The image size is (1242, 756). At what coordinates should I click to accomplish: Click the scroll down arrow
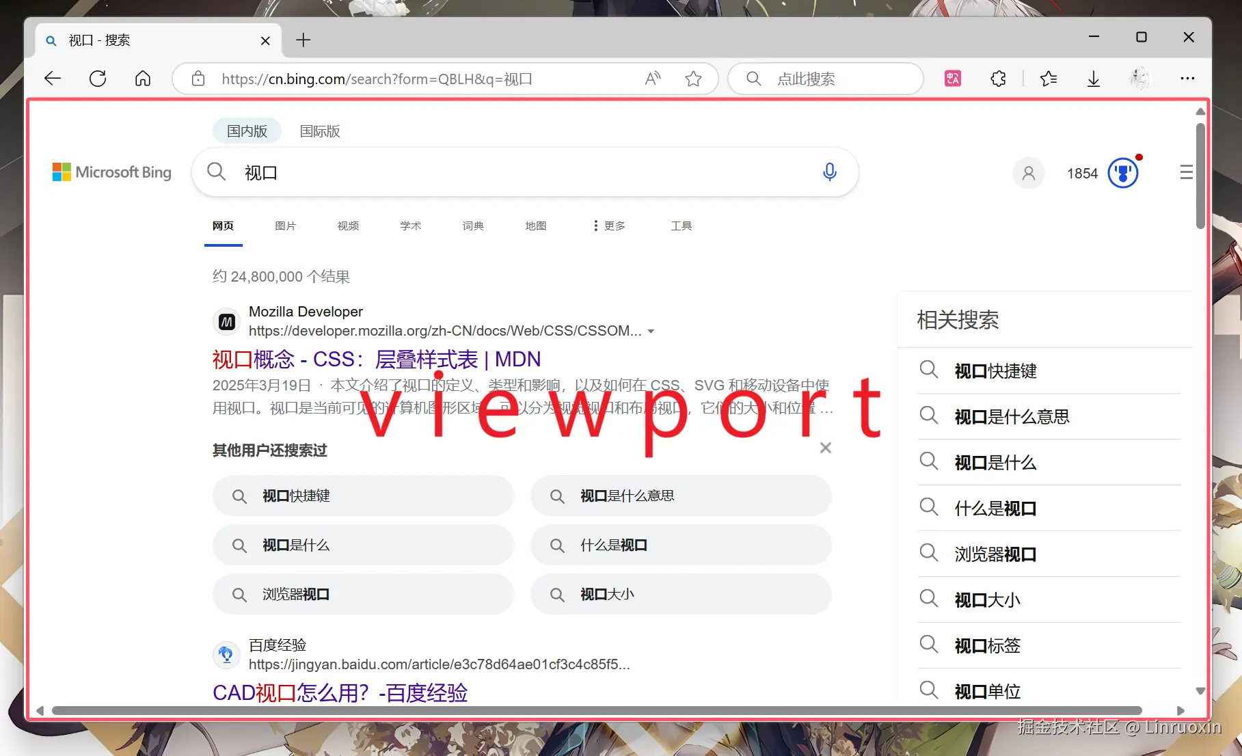(1200, 691)
